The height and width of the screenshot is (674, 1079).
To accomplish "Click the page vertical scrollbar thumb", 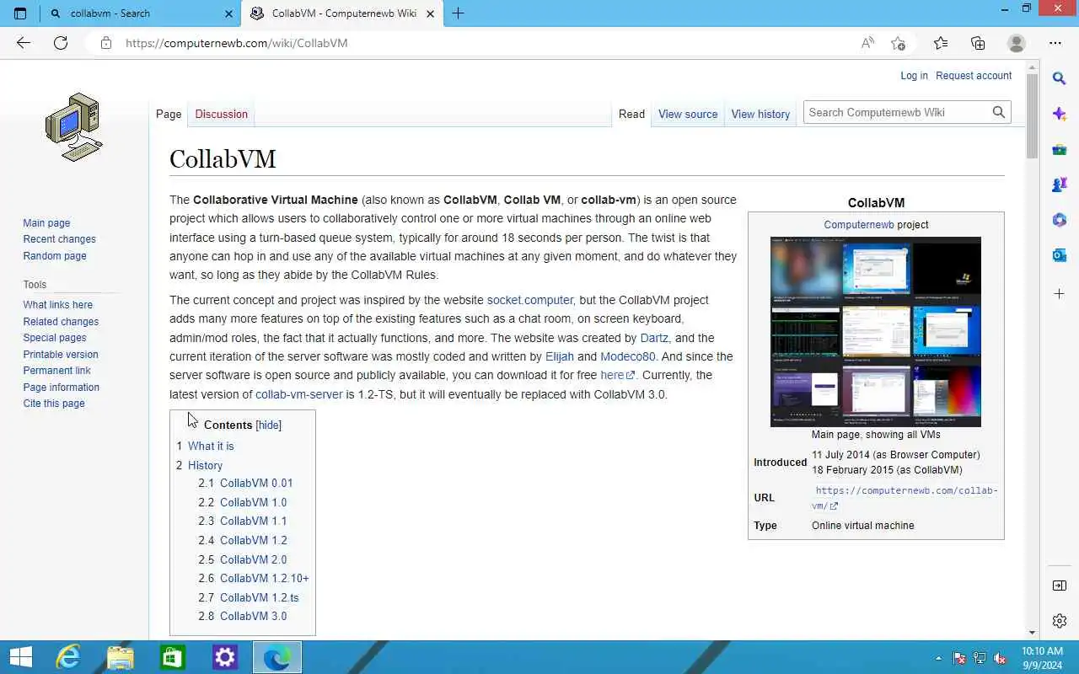I will coord(1032,116).
